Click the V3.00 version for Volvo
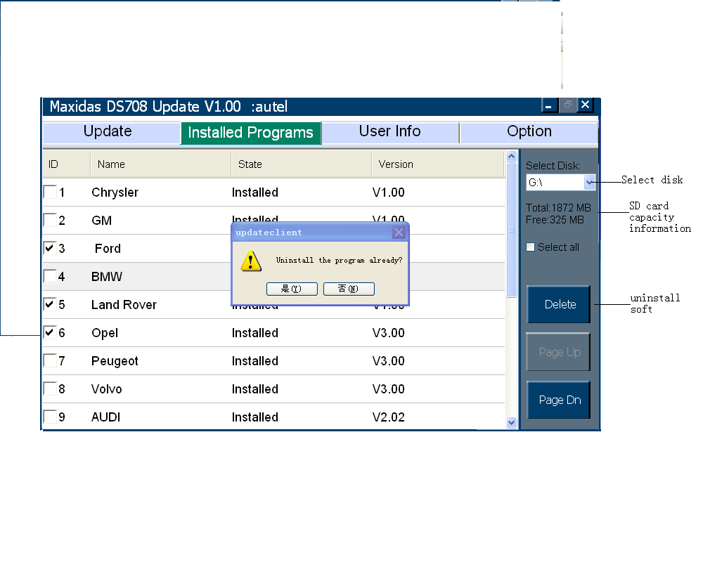This screenshot has width=703, height=562. (x=388, y=389)
